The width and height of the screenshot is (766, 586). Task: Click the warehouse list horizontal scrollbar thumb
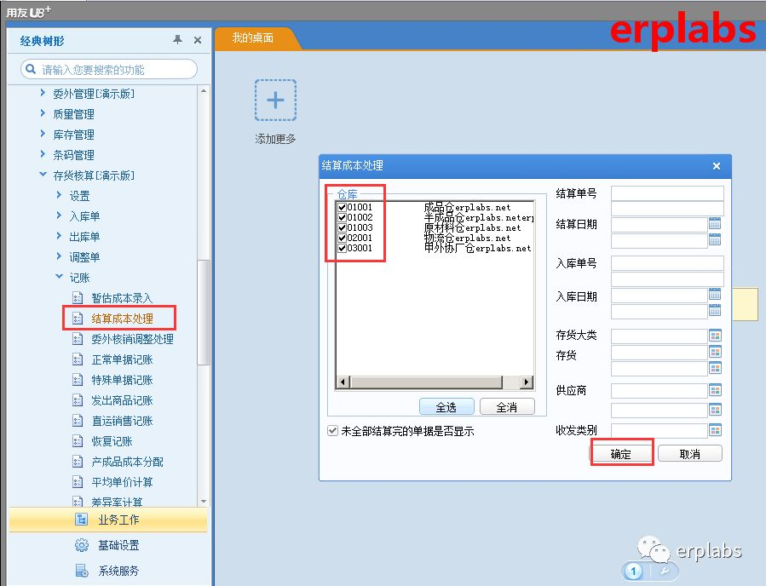[x=426, y=382]
